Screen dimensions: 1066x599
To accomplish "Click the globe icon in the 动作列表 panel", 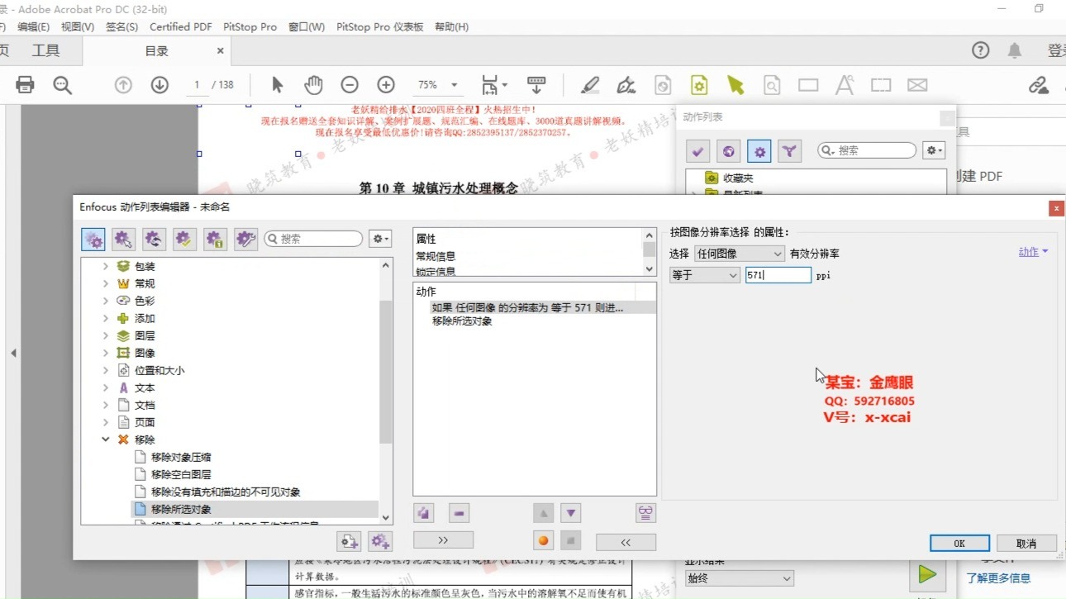I will (728, 150).
